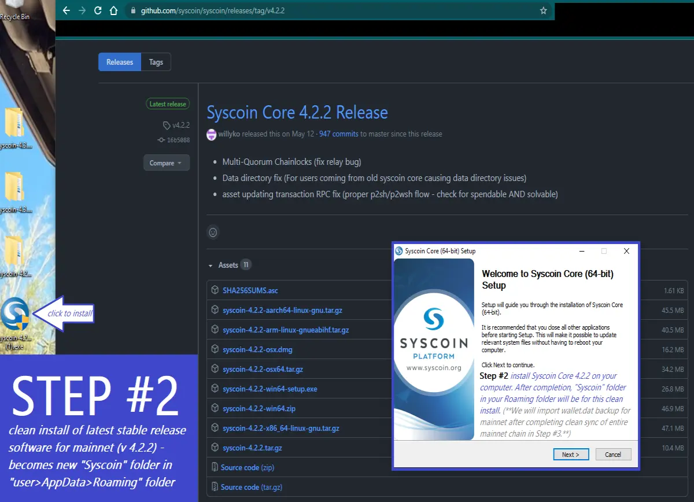Screen dimensions: 694x502
Task: Click Cancel in Syscoin Core Setup
Action: (x=613, y=455)
